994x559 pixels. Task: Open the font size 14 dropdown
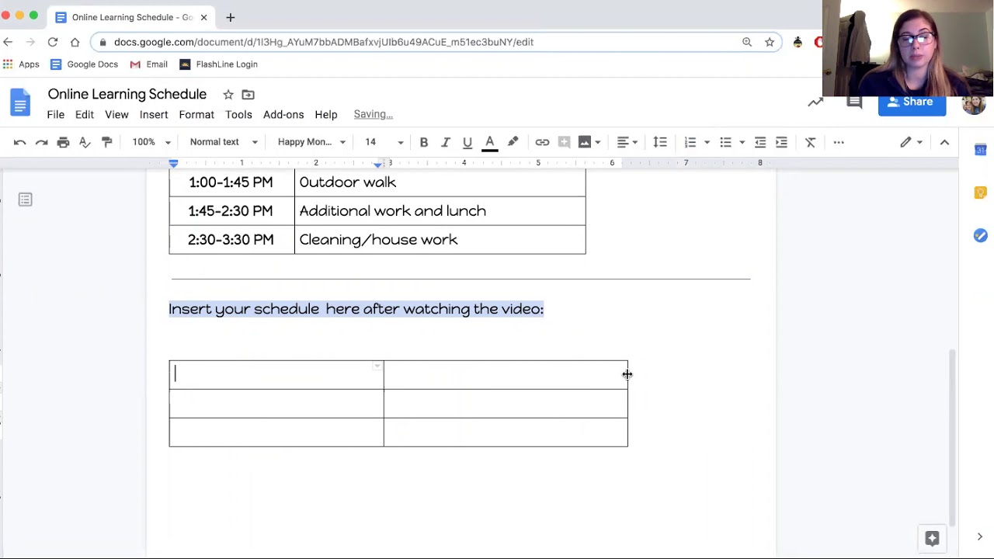pyautogui.click(x=384, y=142)
